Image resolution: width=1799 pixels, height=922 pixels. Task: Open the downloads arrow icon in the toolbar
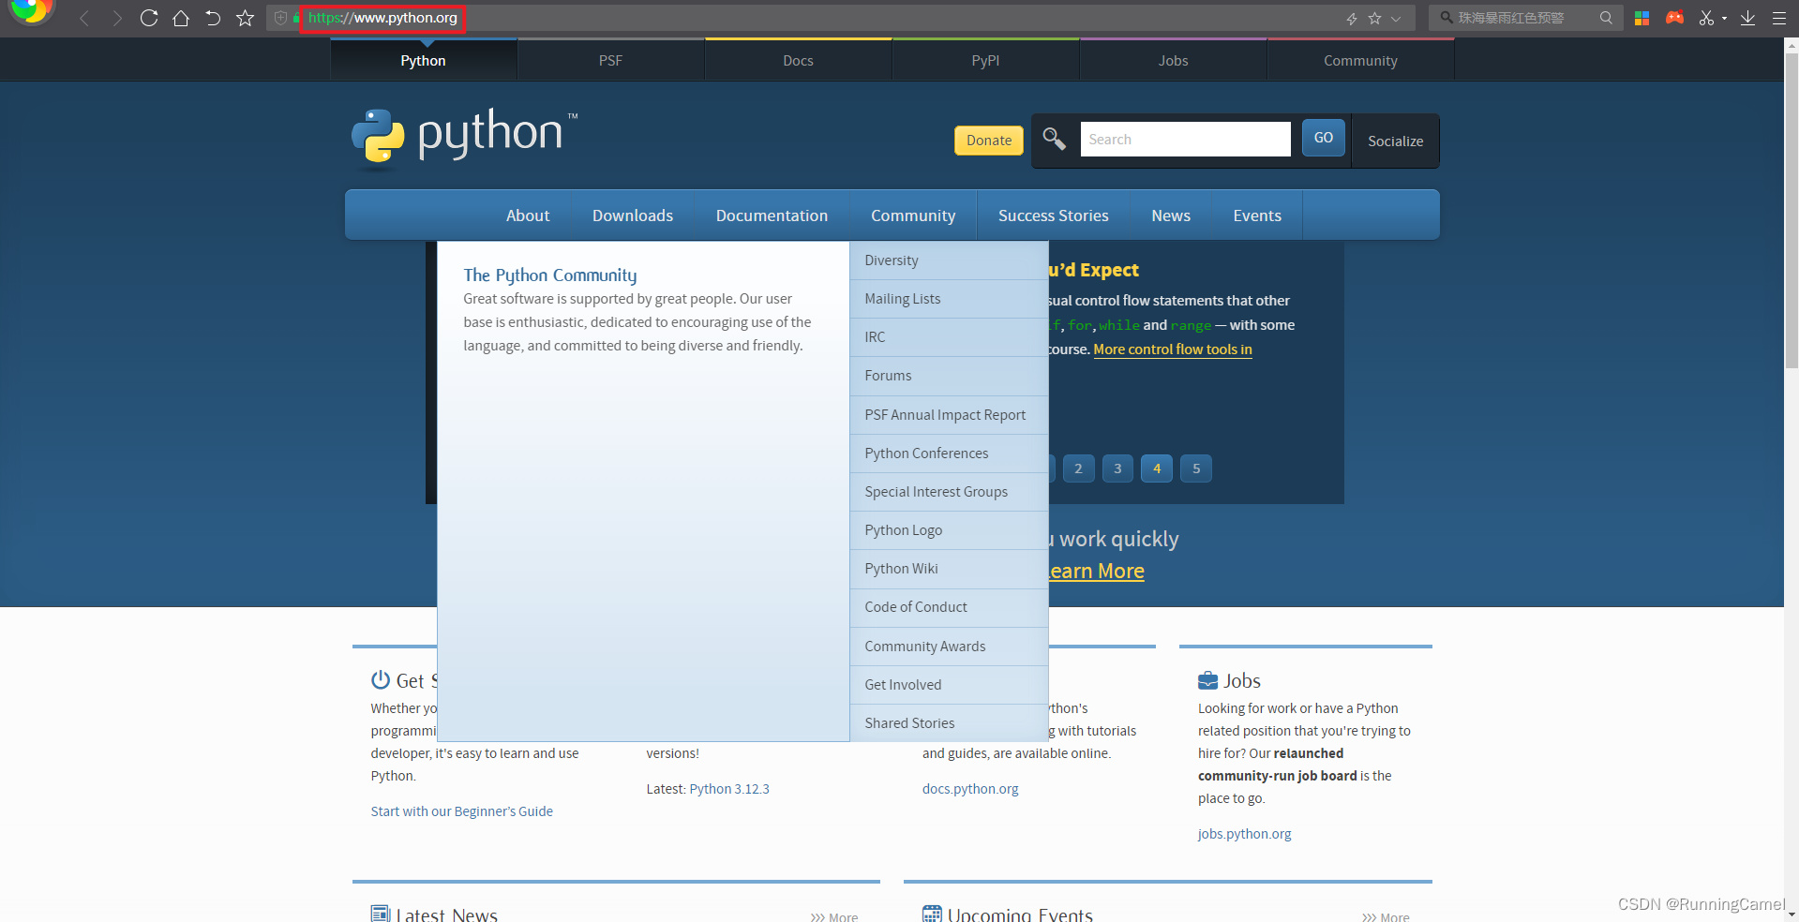tap(1747, 18)
